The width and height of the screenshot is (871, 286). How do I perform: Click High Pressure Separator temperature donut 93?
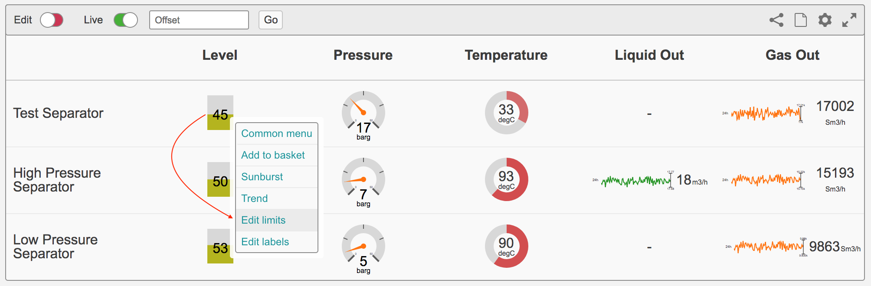[x=507, y=179]
